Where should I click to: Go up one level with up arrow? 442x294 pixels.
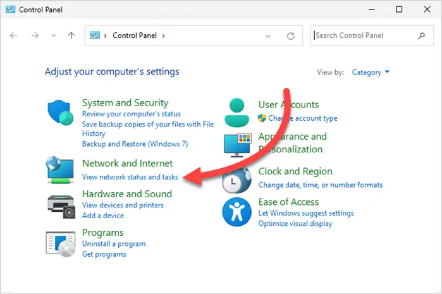coord(71,35)
